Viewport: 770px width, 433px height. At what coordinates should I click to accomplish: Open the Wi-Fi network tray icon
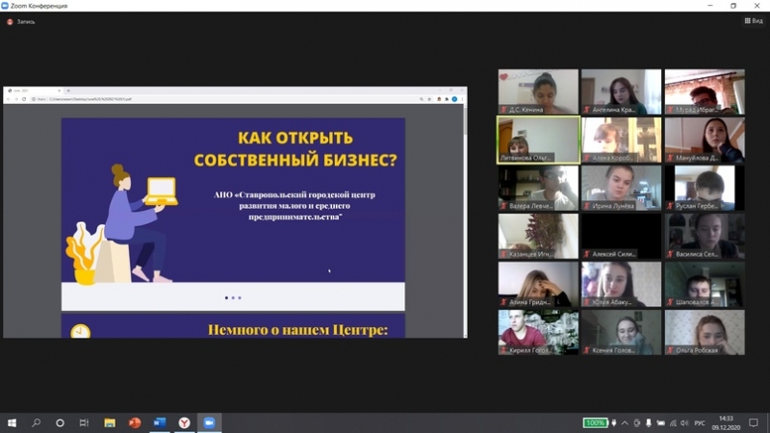673,422
